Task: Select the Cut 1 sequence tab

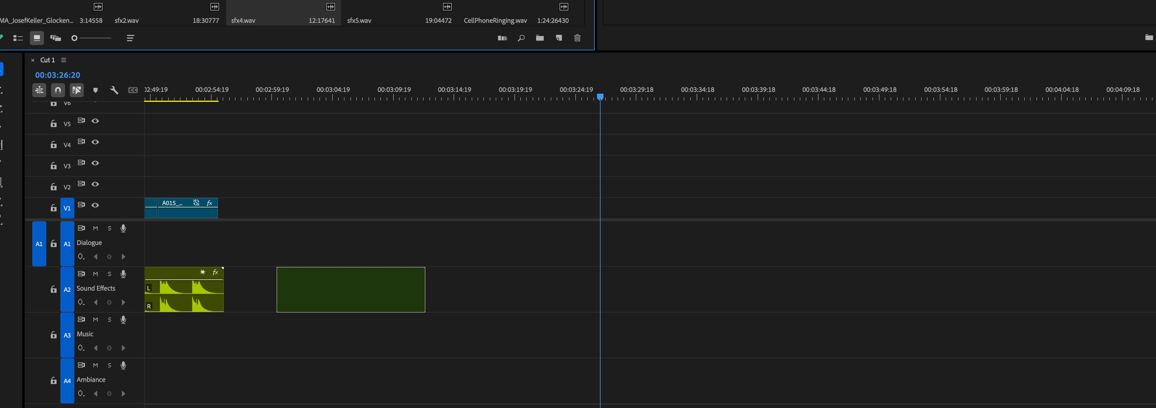Action: click(x=47, y=60)
